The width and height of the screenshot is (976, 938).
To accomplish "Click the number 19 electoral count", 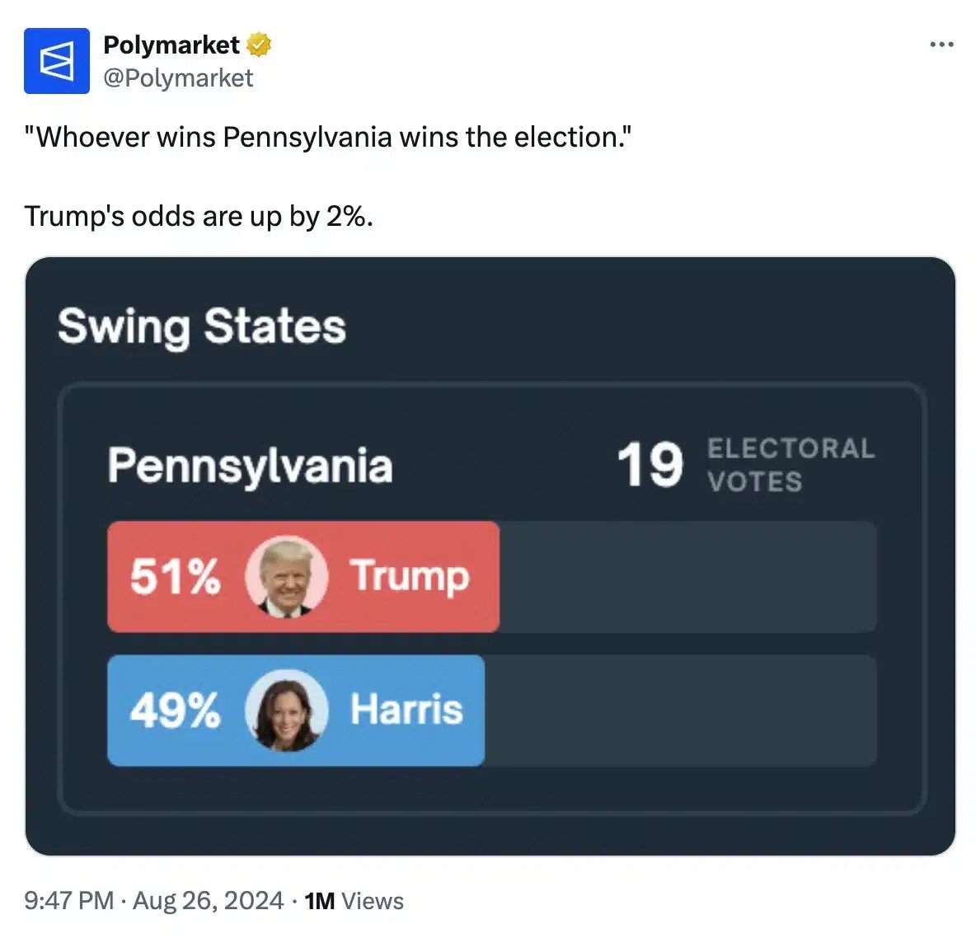I will pyautogui.click(x=650, y=466).
